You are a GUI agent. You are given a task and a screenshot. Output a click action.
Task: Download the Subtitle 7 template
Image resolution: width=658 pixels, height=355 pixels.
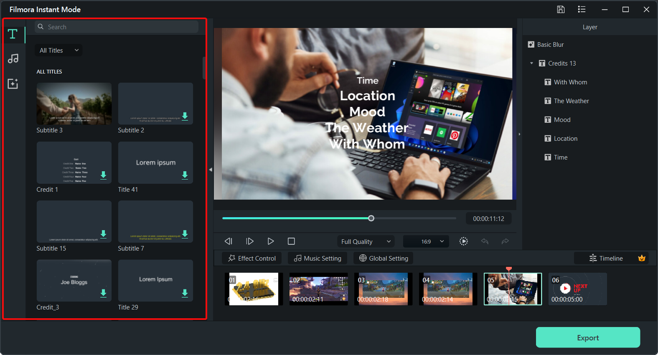[x=185, y=234]
